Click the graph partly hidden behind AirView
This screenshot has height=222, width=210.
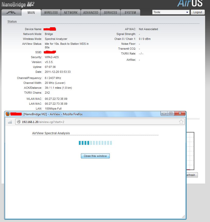pyautogui.click(x=190, y=151)
